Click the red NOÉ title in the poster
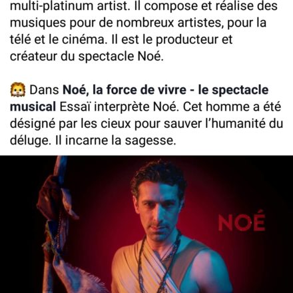 [x=242, y=221]
